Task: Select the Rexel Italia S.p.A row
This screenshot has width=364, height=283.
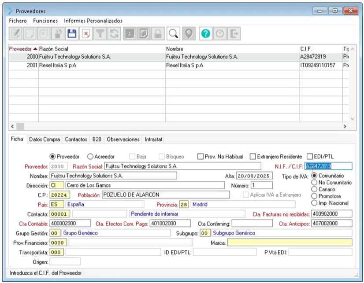Action: [x=101, y=65]
